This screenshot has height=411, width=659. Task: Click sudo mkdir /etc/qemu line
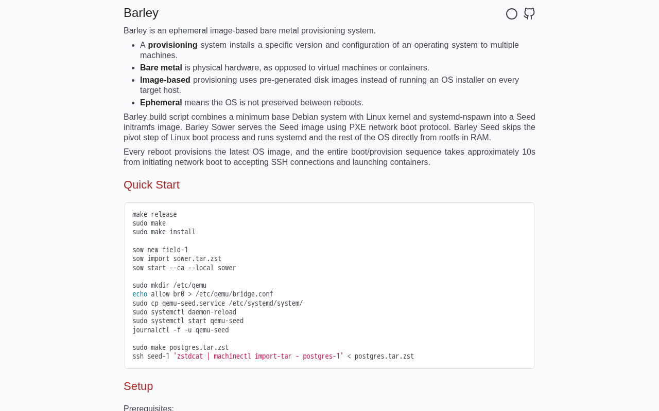pos(169,286)
